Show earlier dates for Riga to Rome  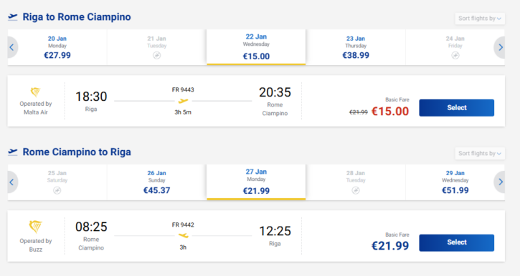pos(12,47)
